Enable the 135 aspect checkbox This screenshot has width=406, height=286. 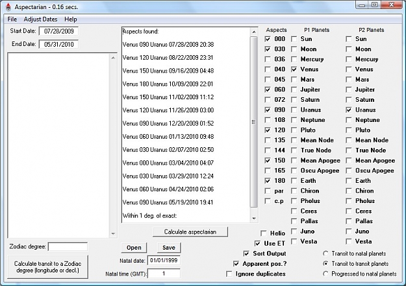(x=268, y=140)
